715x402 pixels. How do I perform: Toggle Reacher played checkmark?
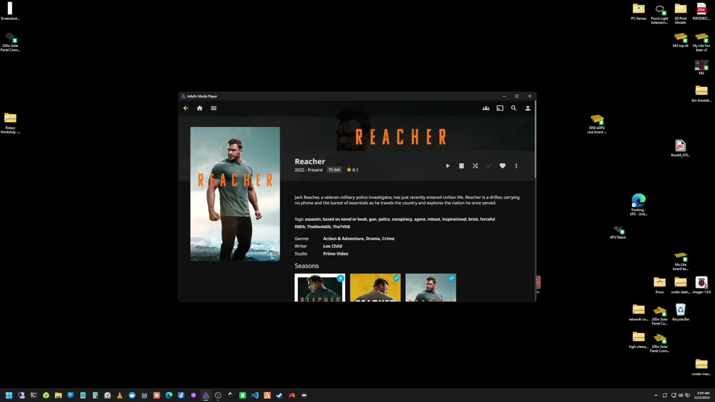click(x=489, y=166)
